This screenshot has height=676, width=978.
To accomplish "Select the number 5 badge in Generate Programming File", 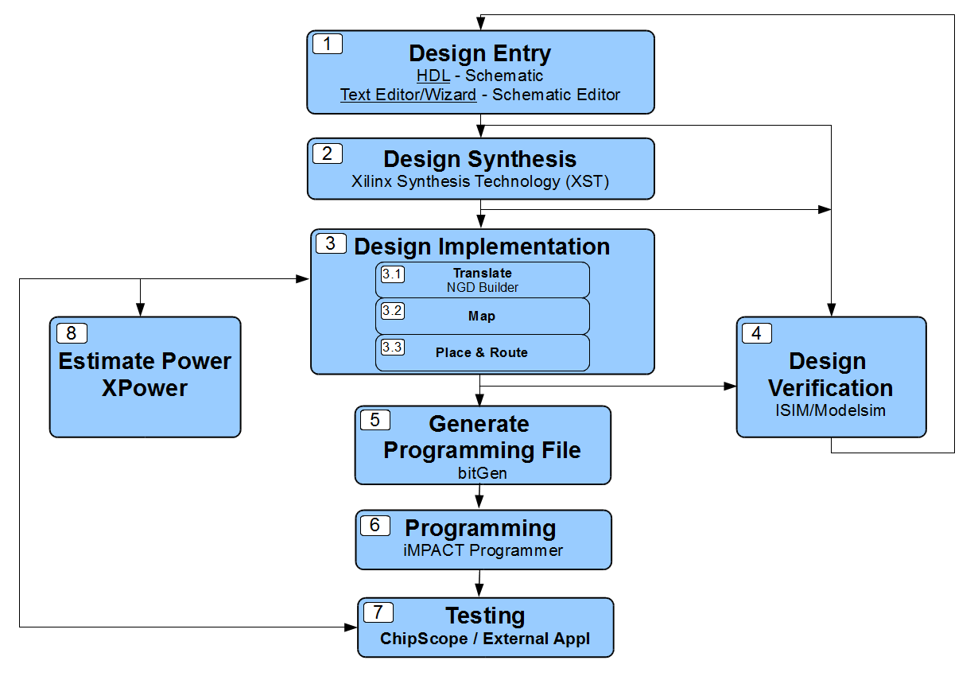I will click(375, 420).
